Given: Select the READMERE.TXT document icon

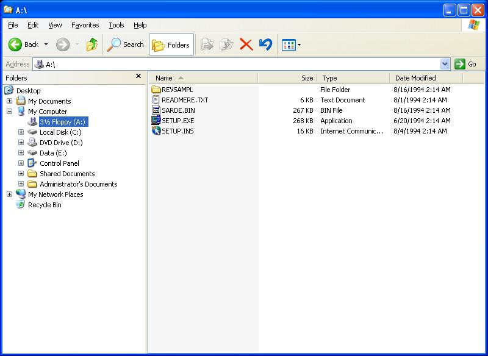Looking at the screenshot, I should (157, 100).
